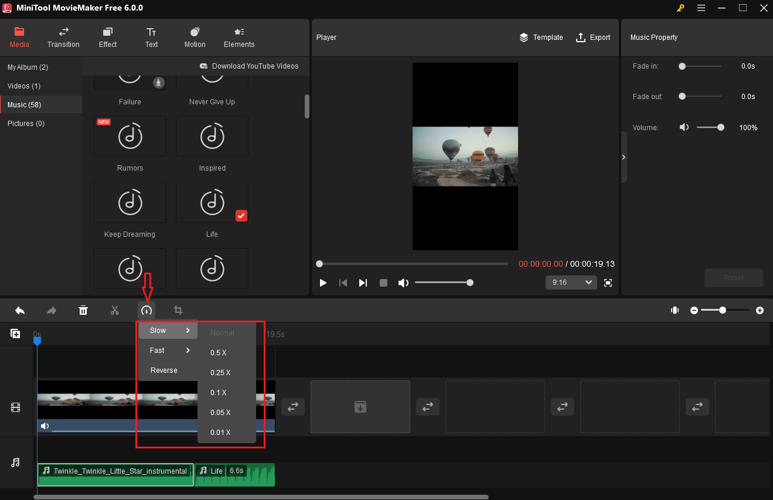773x500 pixels.
Task: Select the Life 6.6s audio clip
Action: coord(234,475)
